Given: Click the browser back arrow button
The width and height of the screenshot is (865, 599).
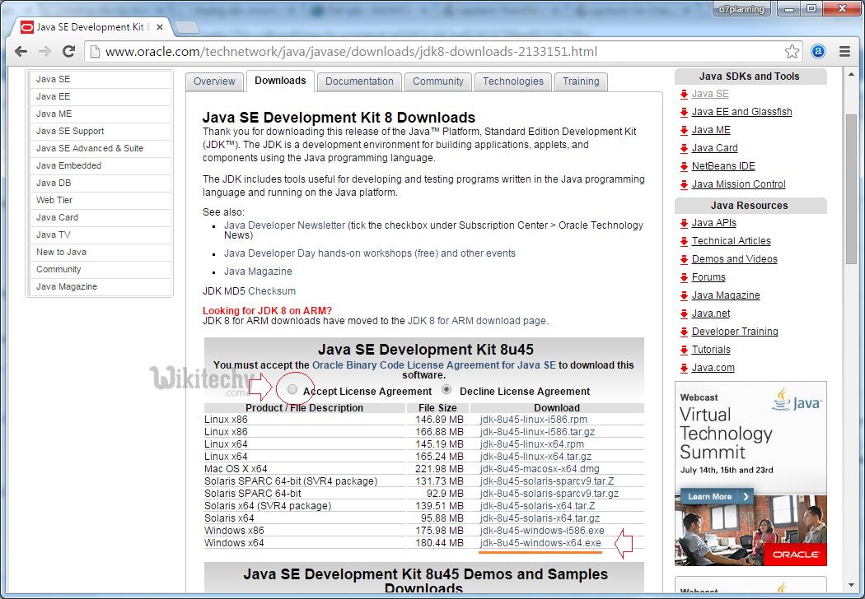Looking at the screenshot, I should tap(21, 51).
